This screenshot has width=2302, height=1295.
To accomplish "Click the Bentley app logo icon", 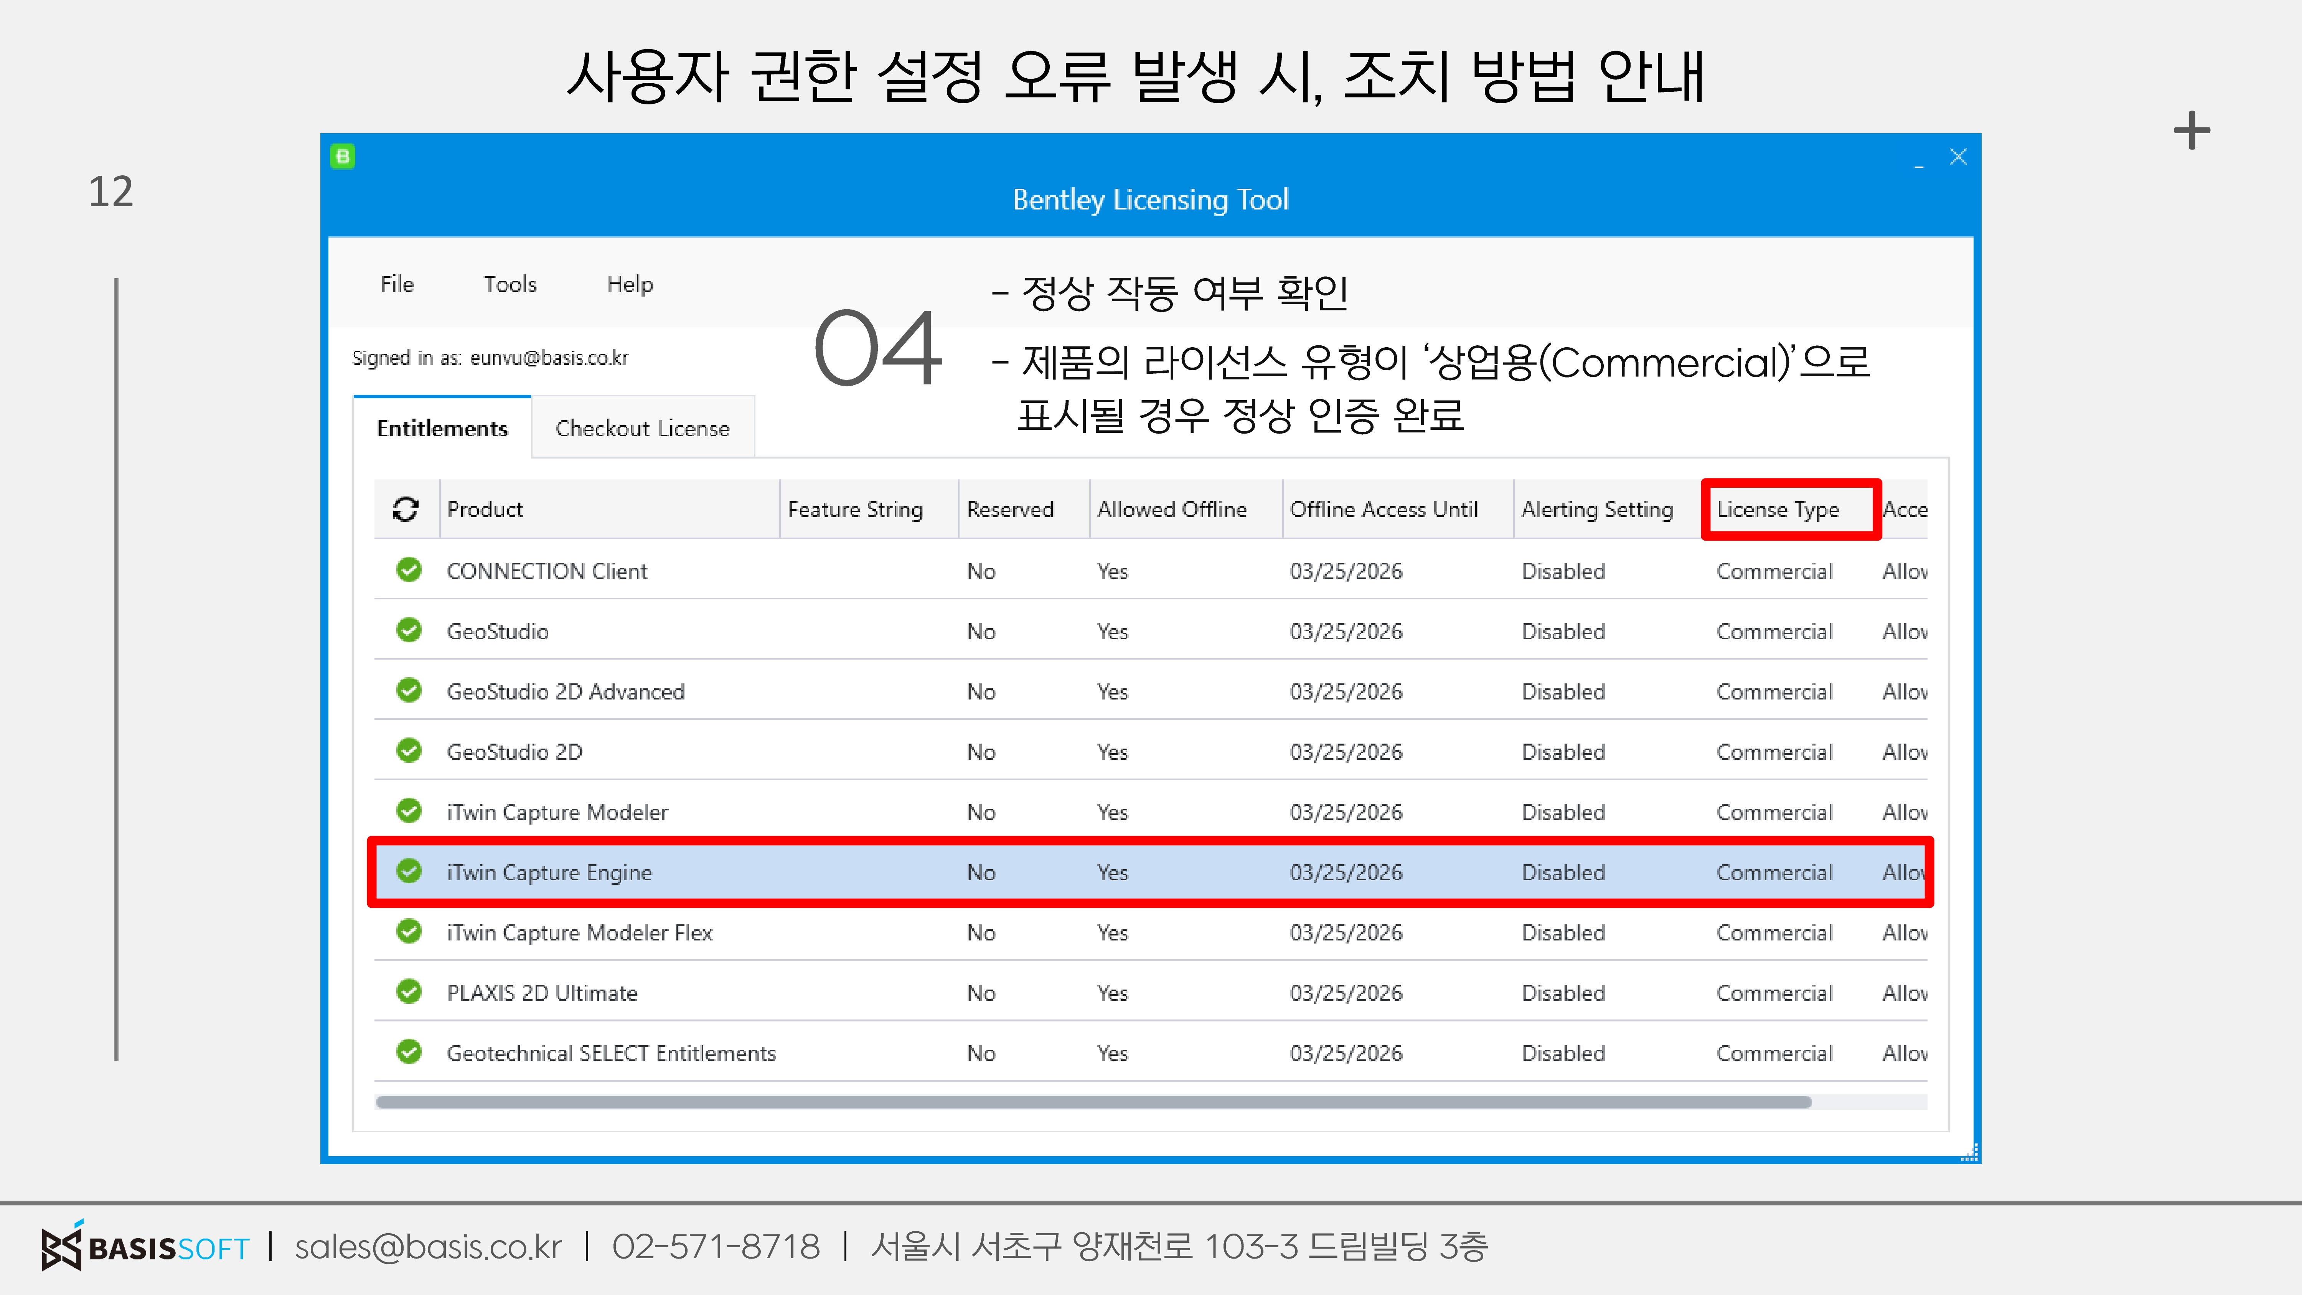I will [x=342, y=157].
